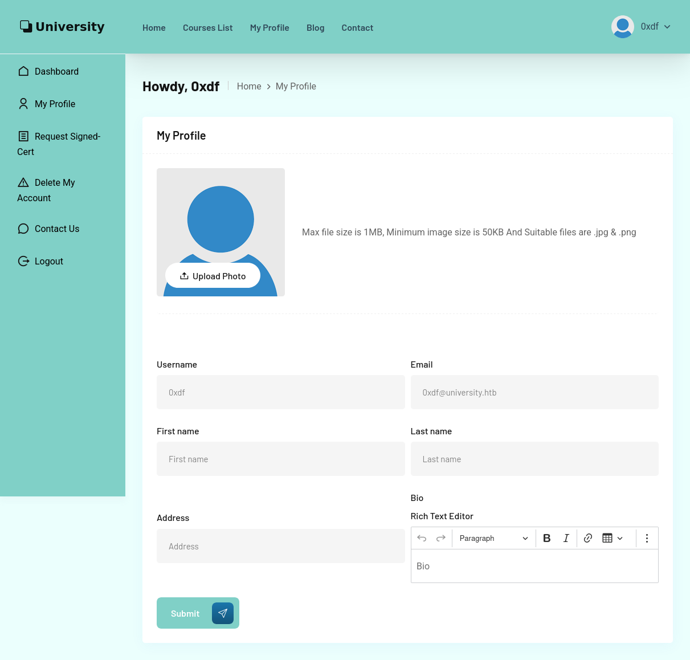690x660 pixels.
Task: Click the Home breadcrumb link
Action: pos(249,86)
